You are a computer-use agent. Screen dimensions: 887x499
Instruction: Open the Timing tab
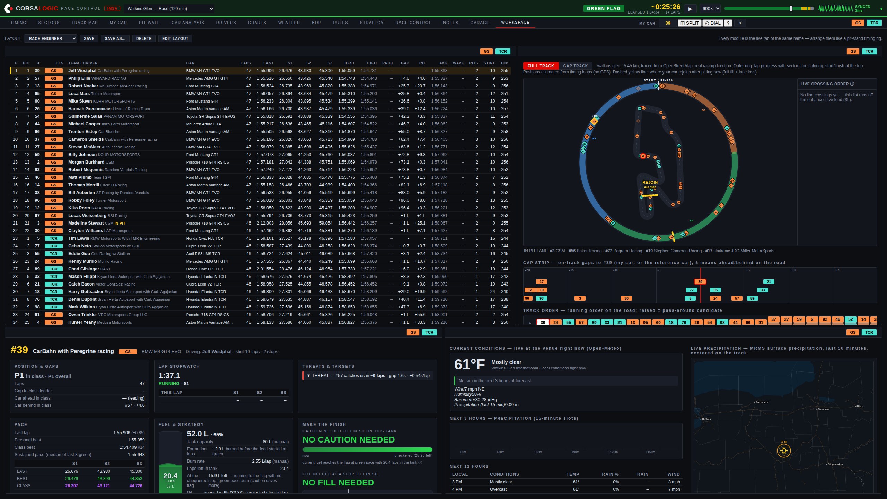click(x=18, y=23)
